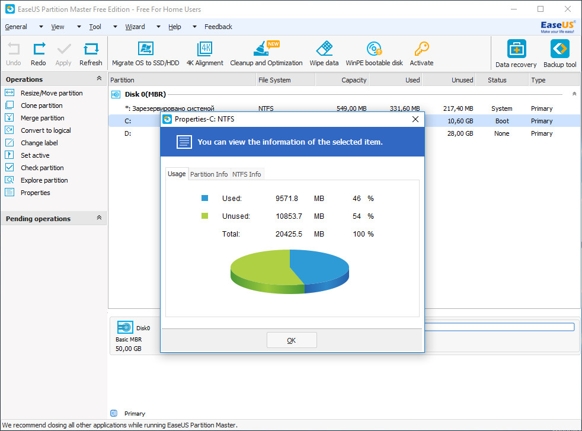
Task: Click the 28,00 GB unused cell
Action: (460, 133)
